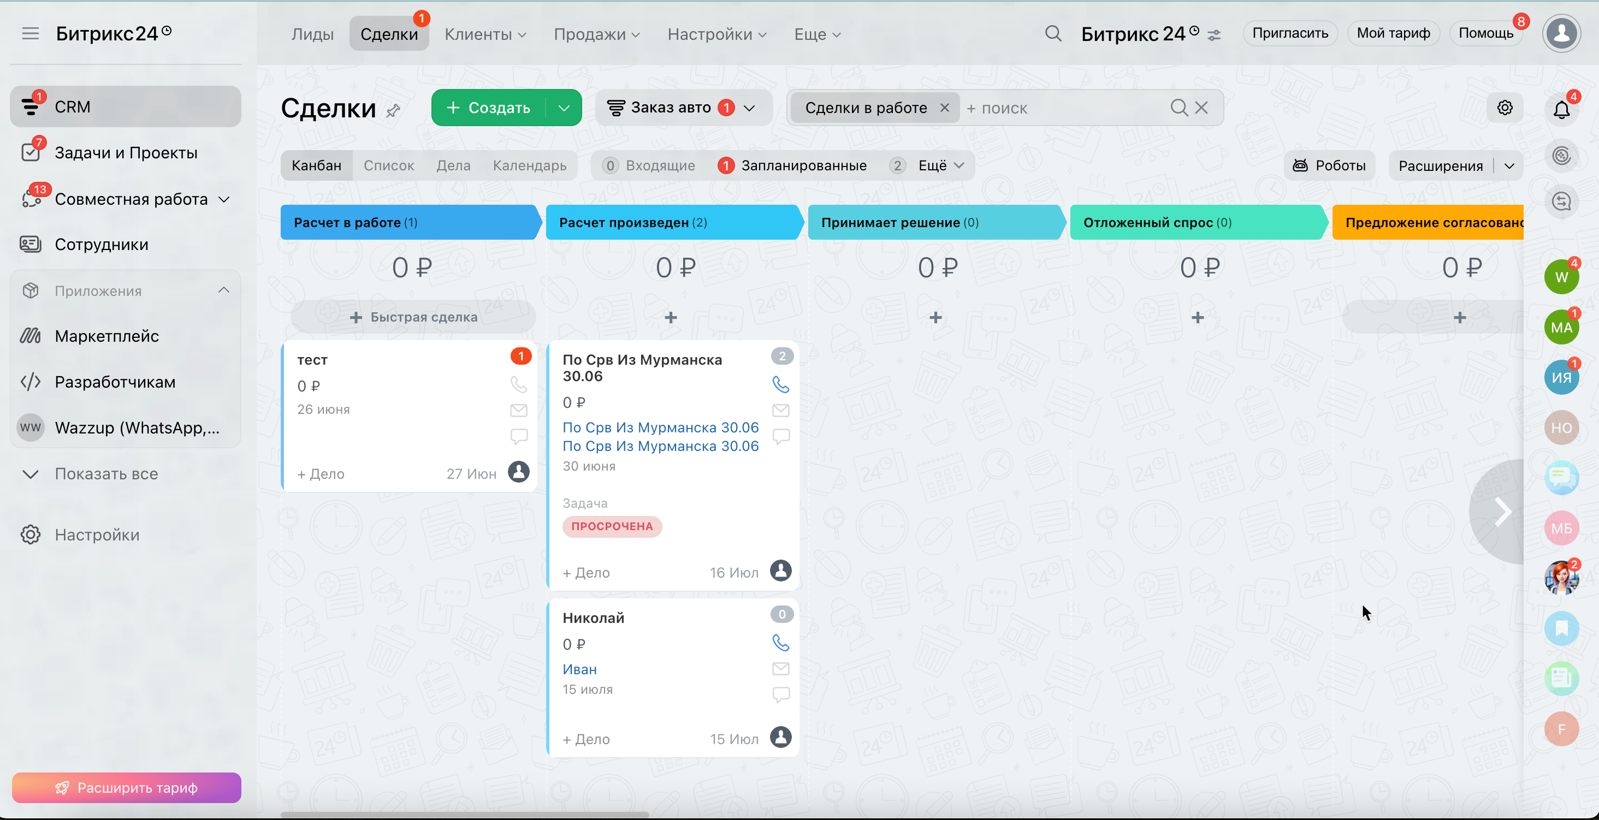The width and height of the screenshot is (1599, 820).
Task: Open the notifications bell icon
Action: pyautogui.click(x=1561, y=109)
